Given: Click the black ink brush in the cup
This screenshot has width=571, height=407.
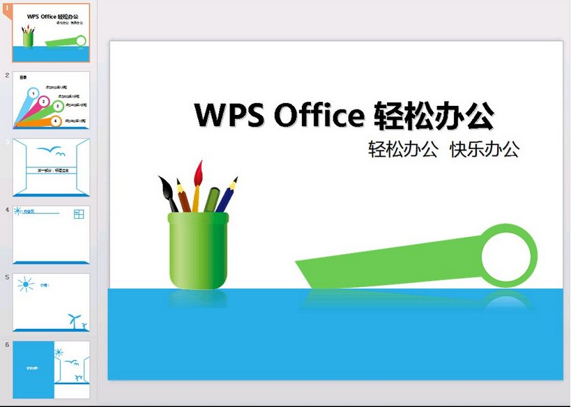Looking at the screenshot, I should click(168, 194).
